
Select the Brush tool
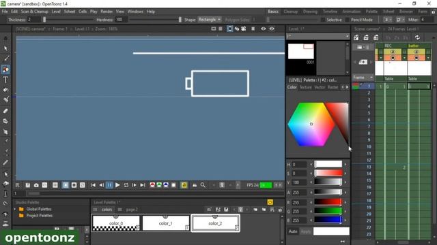click(x=6, y=59)
